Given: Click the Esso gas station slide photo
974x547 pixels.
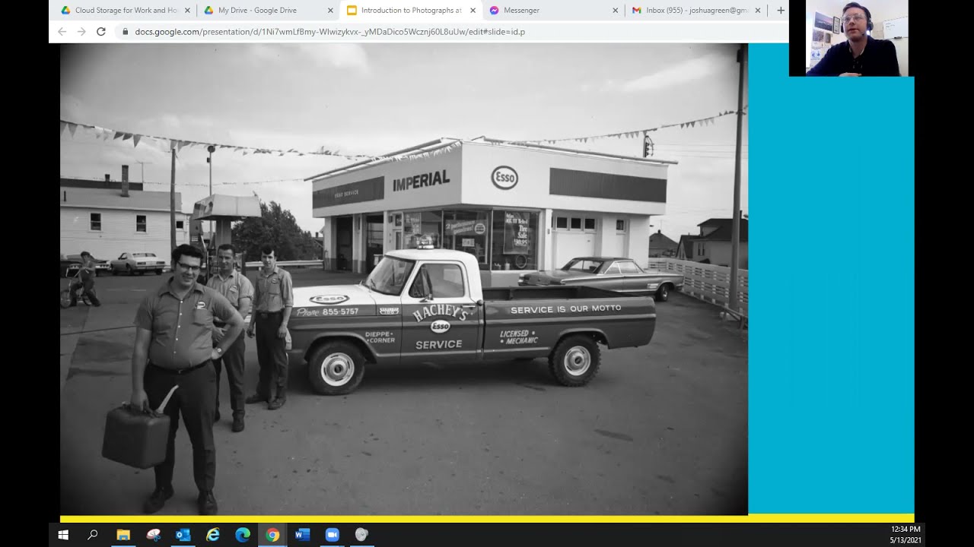Looking at the screenshot, I should (404, 279).
